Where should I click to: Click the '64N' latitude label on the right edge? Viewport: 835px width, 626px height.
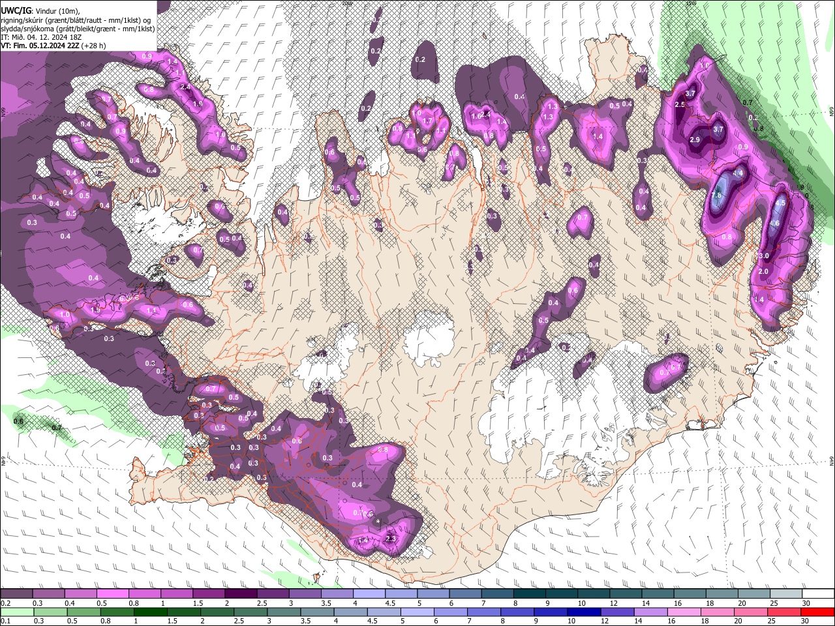pyautogui.click(x=832, y=461)
